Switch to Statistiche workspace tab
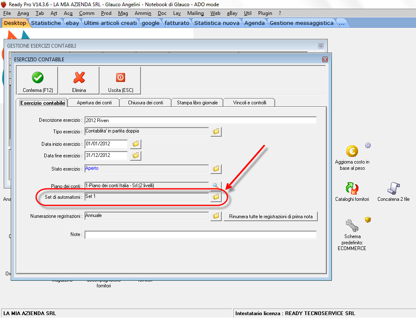The height and width of the screenshot is (318, 416). pyautogui.click(x=46, y=23)
